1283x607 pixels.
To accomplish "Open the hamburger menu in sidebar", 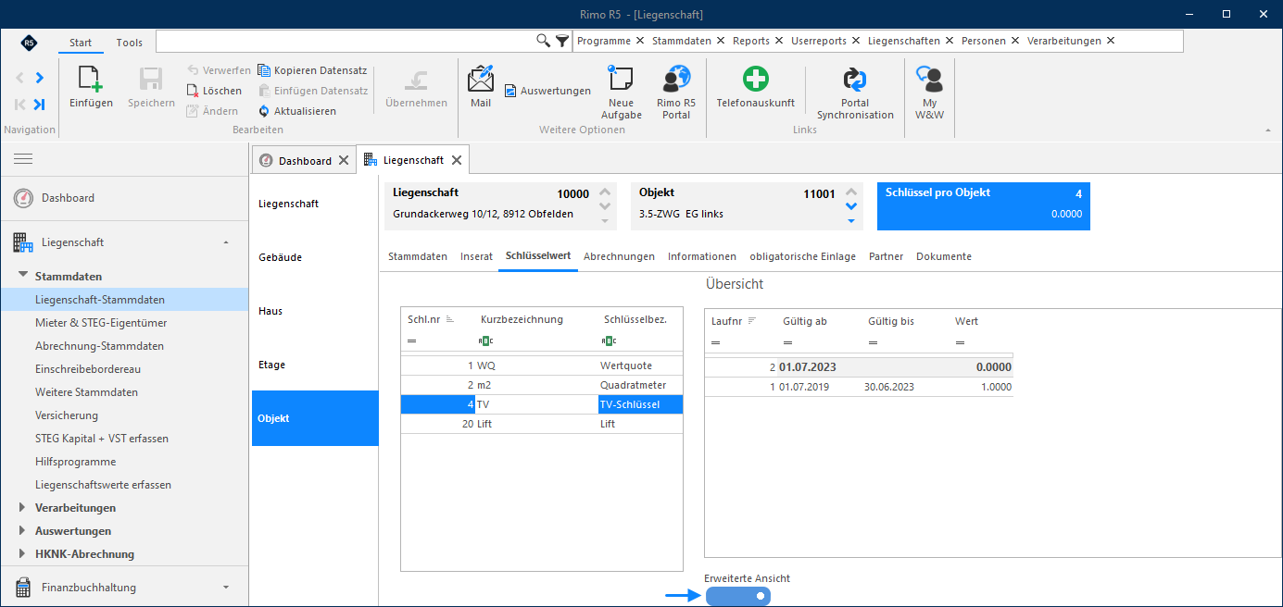I will pyautogui.click(x=23, y=159).
